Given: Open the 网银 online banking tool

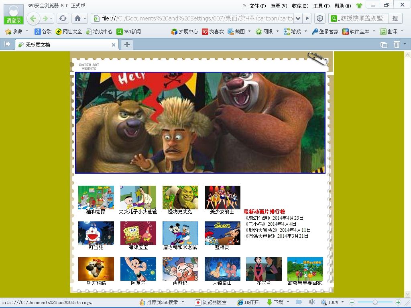Looking at the screenshot, I should 265,32.
